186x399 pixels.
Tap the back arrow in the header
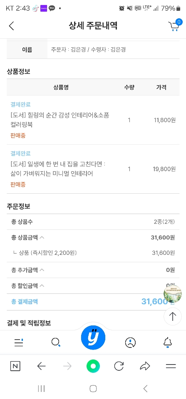(12, 26)
